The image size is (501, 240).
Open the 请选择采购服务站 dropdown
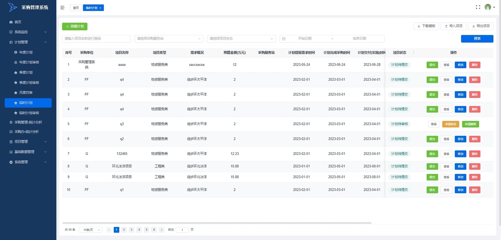pyautogui.click(x=169, y=39)
